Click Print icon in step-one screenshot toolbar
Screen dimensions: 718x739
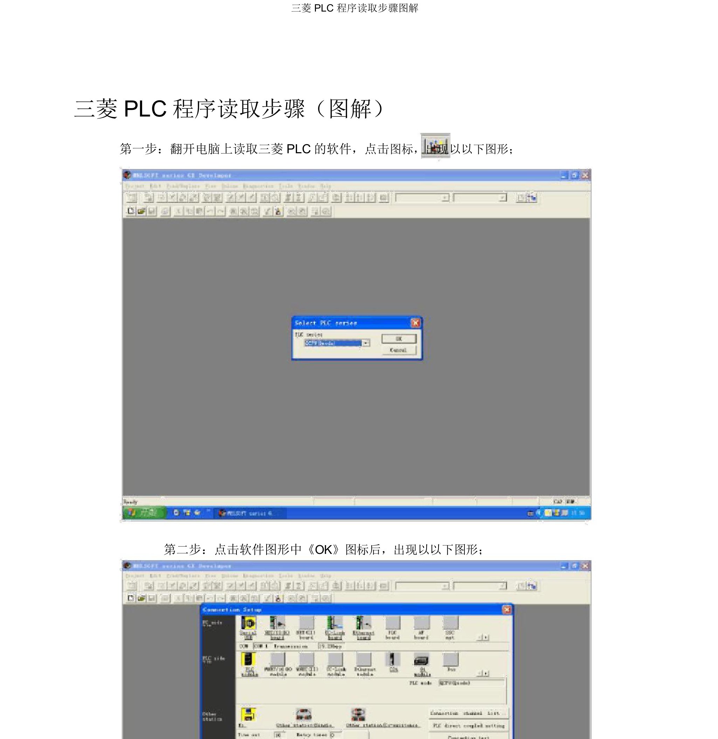pyautogui.click(x=165, y=211)
